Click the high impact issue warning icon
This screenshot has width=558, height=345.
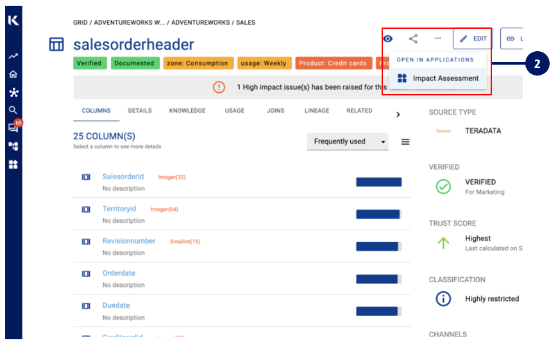(219, 87)
